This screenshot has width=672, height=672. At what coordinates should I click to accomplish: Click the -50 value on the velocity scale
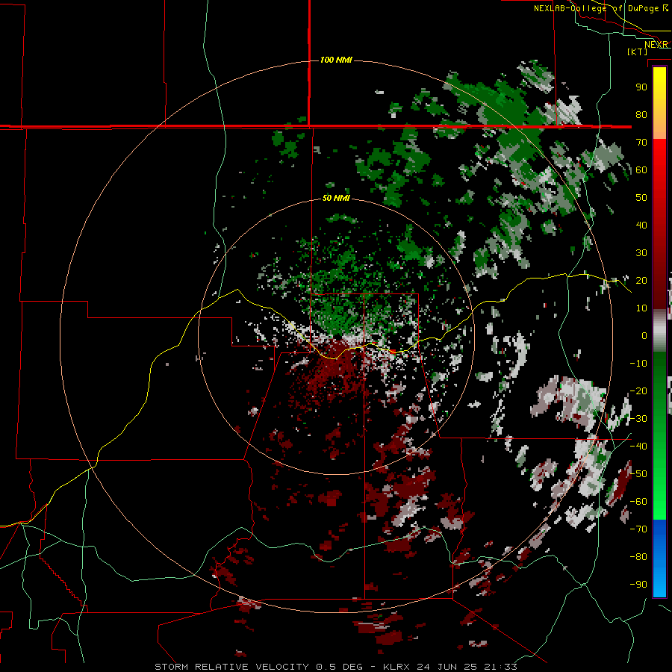point(638,474)
